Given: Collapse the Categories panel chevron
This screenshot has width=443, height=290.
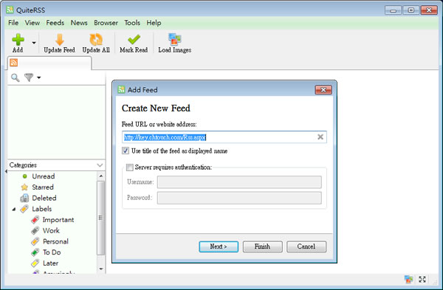Looking at the screenshot, I should pos(100,165).
